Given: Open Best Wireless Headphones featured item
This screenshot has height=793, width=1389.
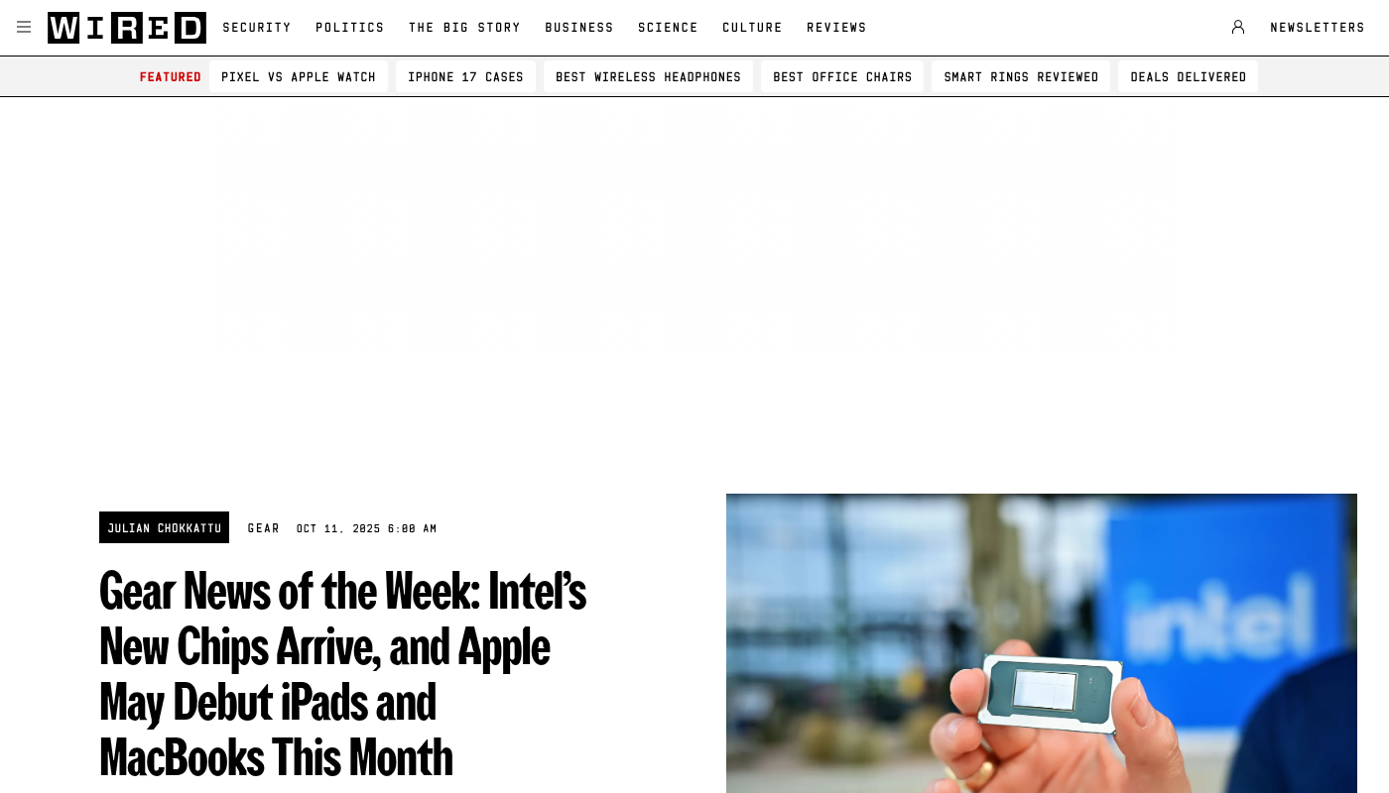Looking at the screenshot, I should click(x=648, y=77).
